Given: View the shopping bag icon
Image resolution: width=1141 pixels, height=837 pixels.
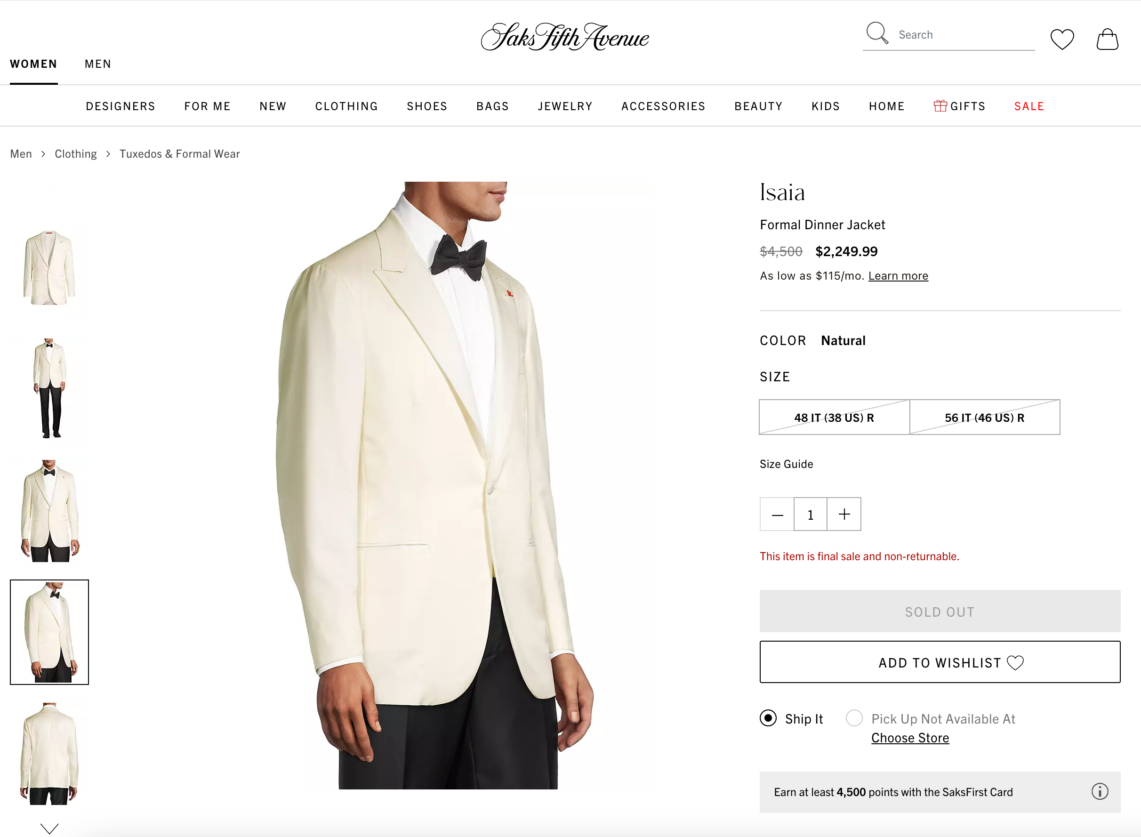Looking at the screenshot, I should tap(1108, 40).
